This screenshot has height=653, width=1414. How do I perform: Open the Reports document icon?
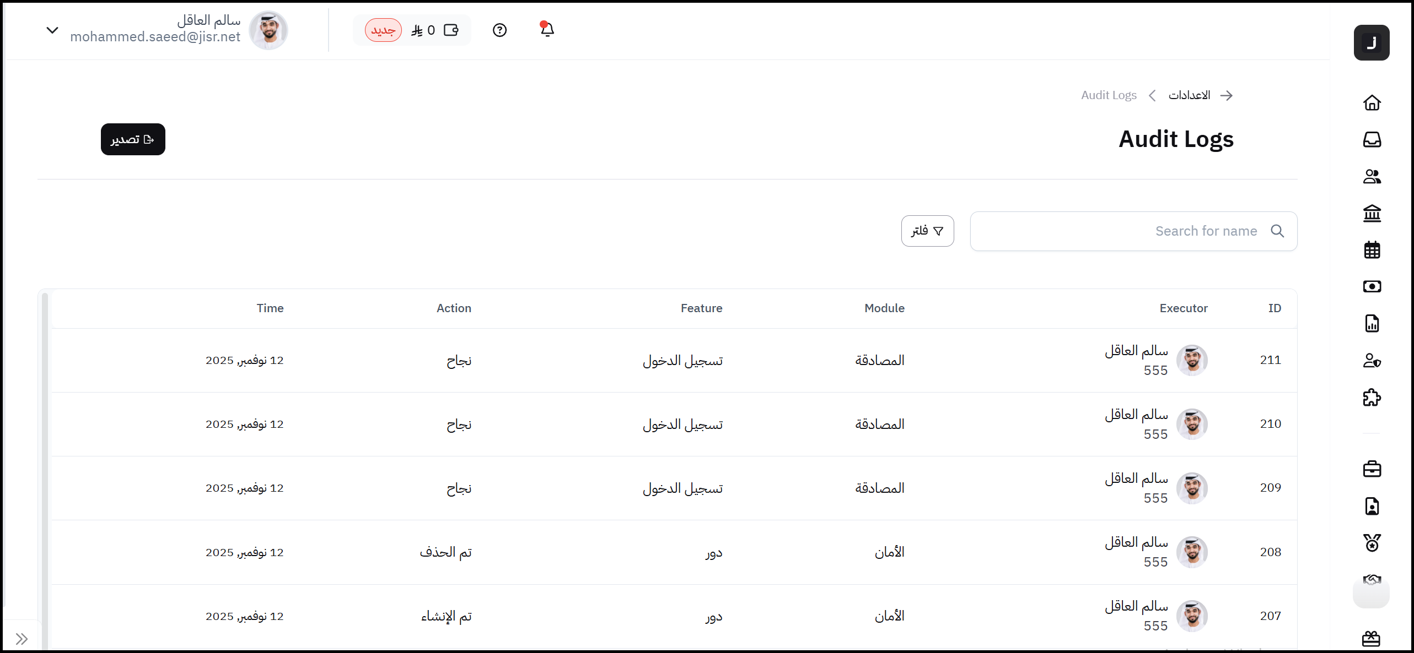pos(1372,324)
